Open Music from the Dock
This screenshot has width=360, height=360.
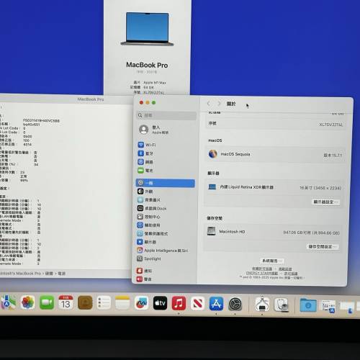(179, 303)
